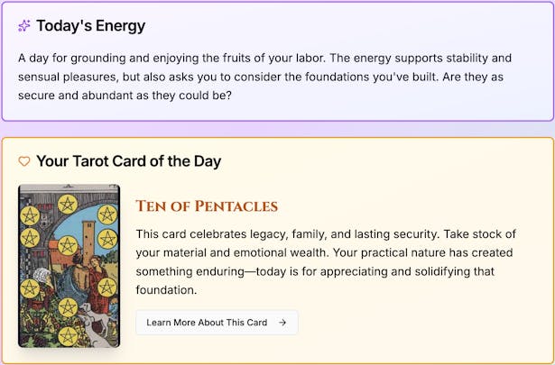Image resolution: width=555 pixels, height=365 pixels.
Task: Click the card's legacy and security description
Action: tap(334, 262)
